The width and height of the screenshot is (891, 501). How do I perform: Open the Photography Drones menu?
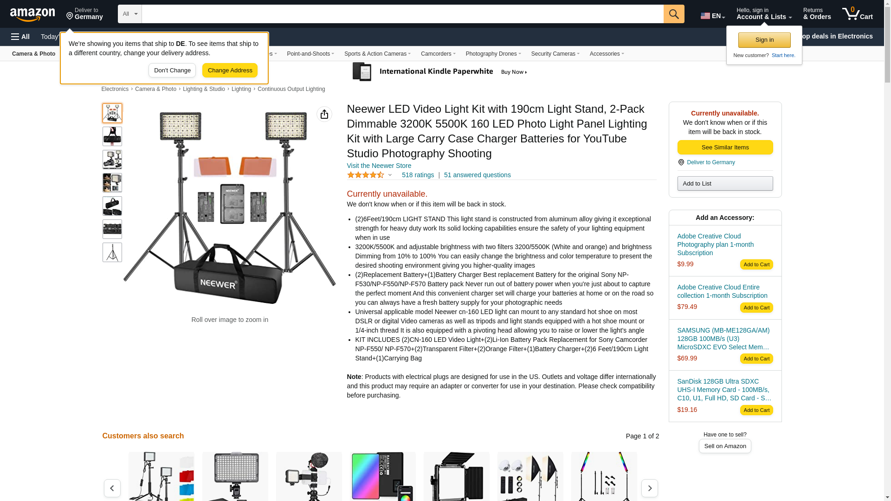point(493,54)
